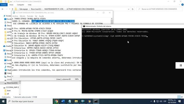Open the Notepad taskbar icon
184x104 pixels.
tap(70, 101)
